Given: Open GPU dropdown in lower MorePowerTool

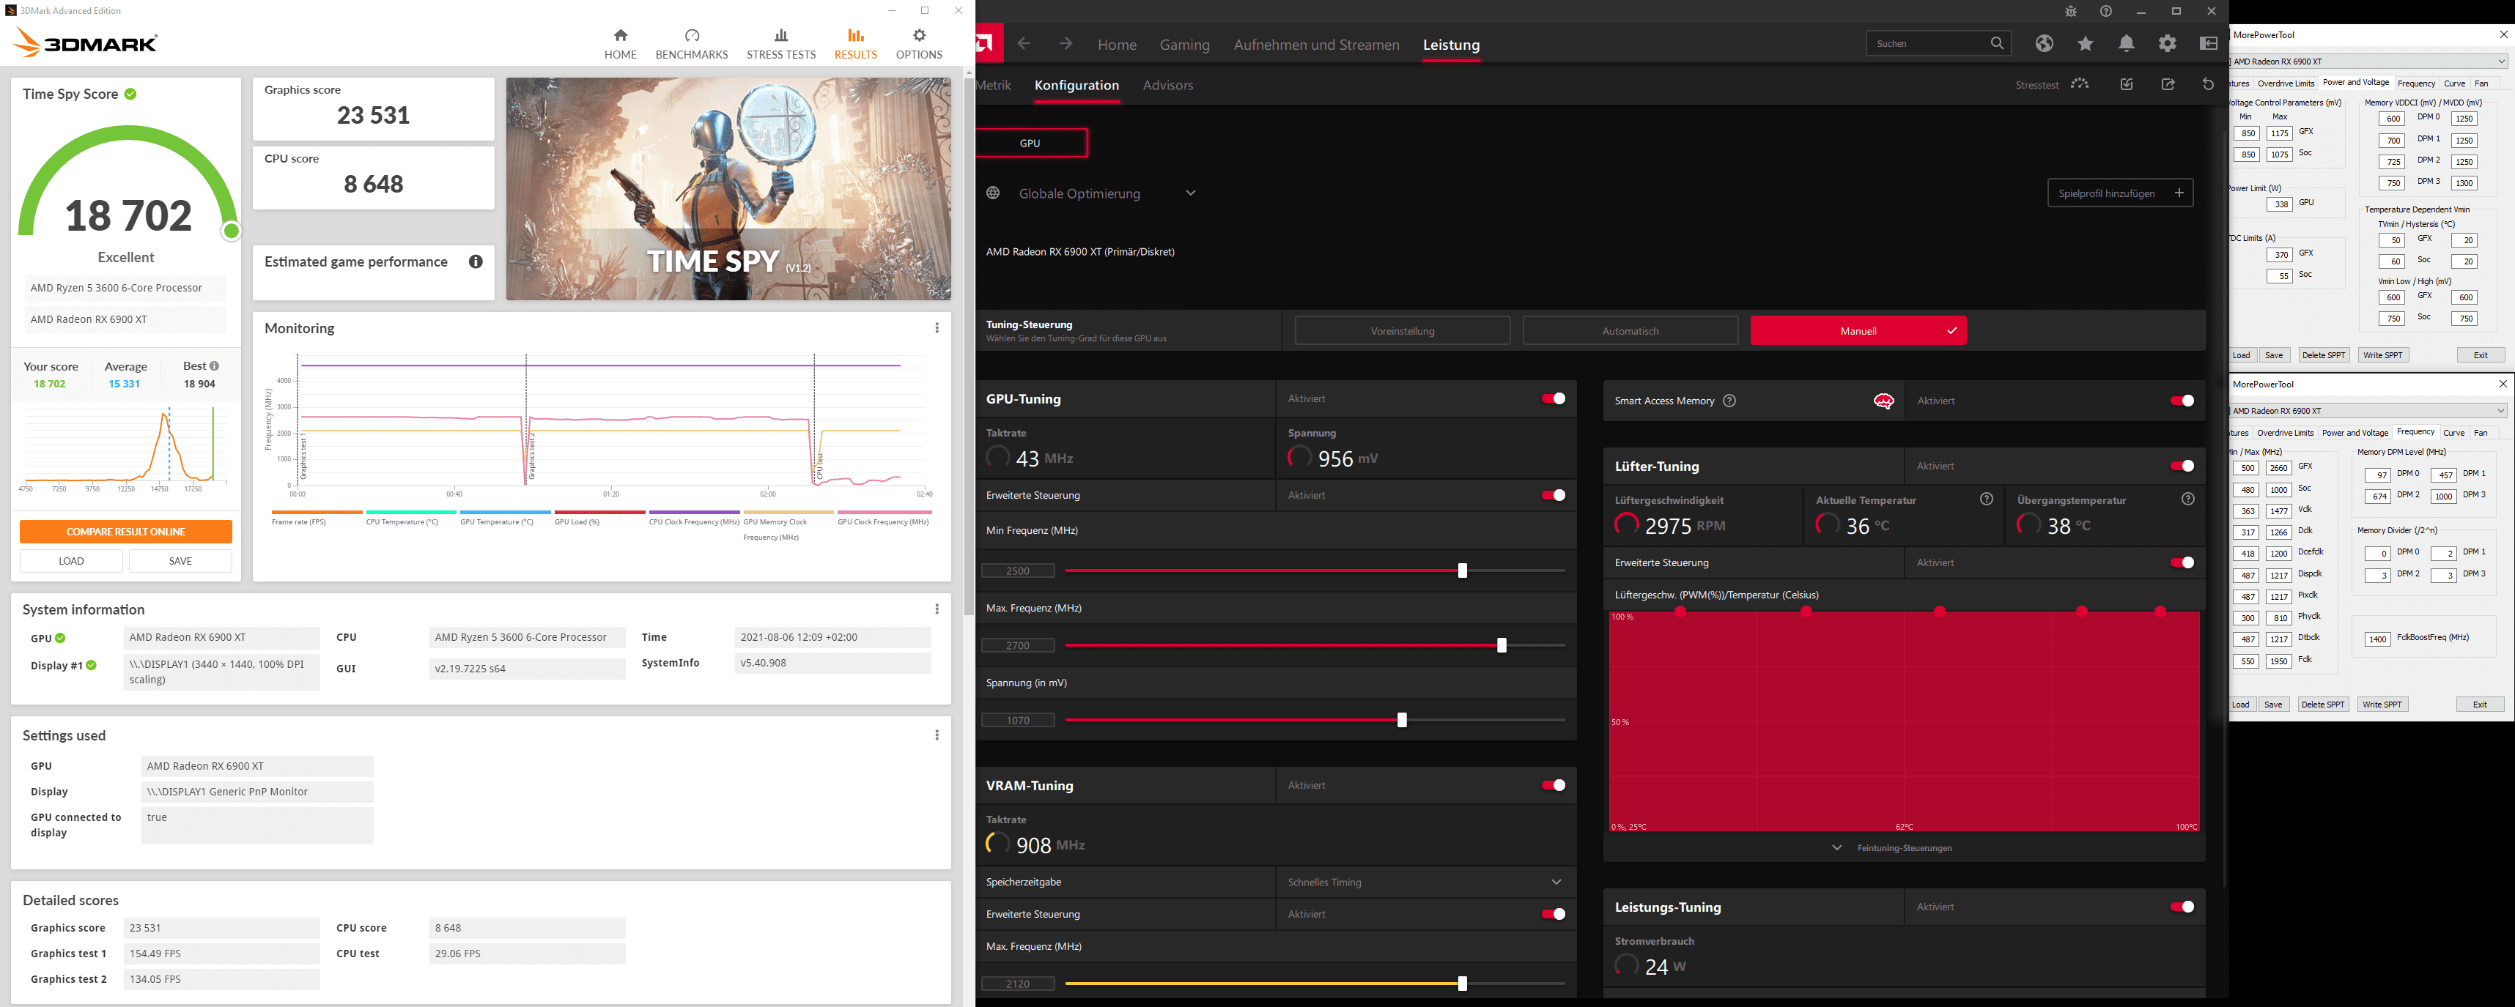Looking at the screenshot, I should click(x=2500, y=411).
